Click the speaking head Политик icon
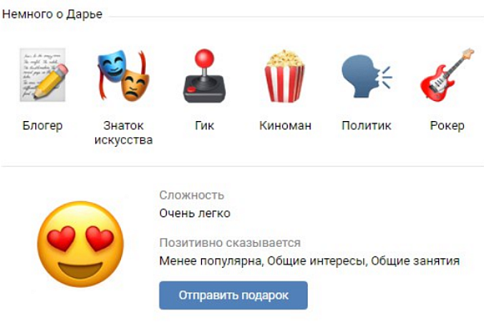The image size is (484, 323). [x=366, y=76]
